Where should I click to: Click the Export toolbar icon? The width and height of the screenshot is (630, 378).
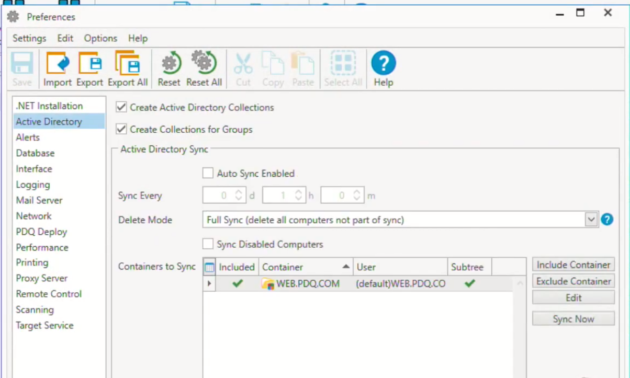[x=89, y=63]
